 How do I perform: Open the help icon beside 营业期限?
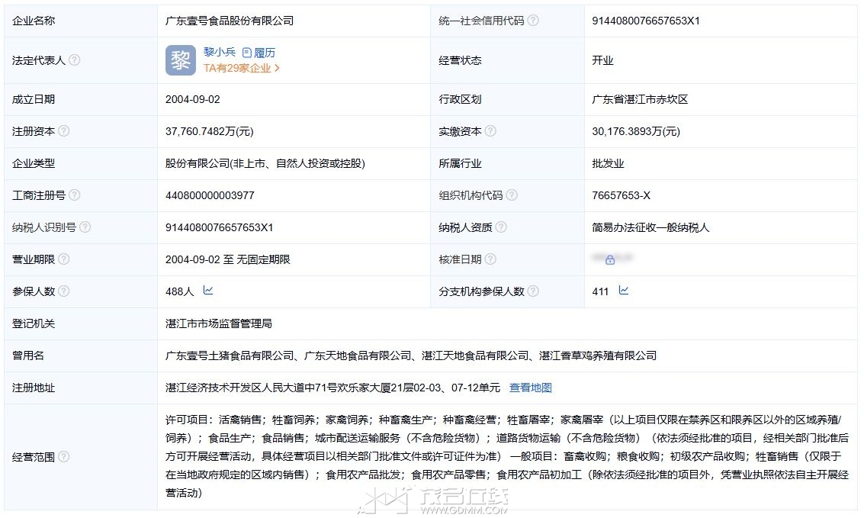tap(64, 259)
